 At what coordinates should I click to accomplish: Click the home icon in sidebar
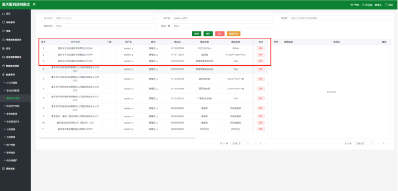click(3, 14)
